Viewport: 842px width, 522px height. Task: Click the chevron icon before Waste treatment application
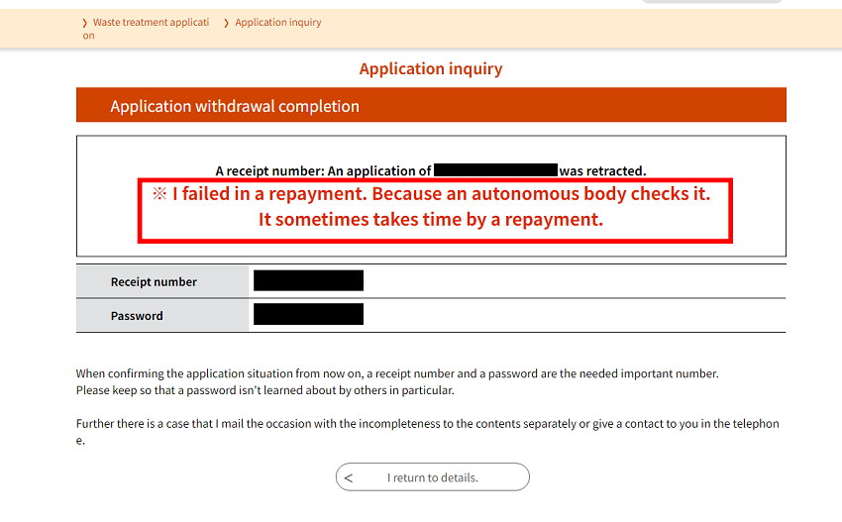click(x=85, y=23)
